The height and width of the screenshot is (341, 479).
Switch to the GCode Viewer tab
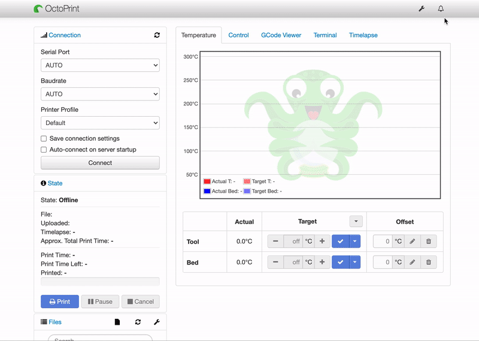point(281,35)
